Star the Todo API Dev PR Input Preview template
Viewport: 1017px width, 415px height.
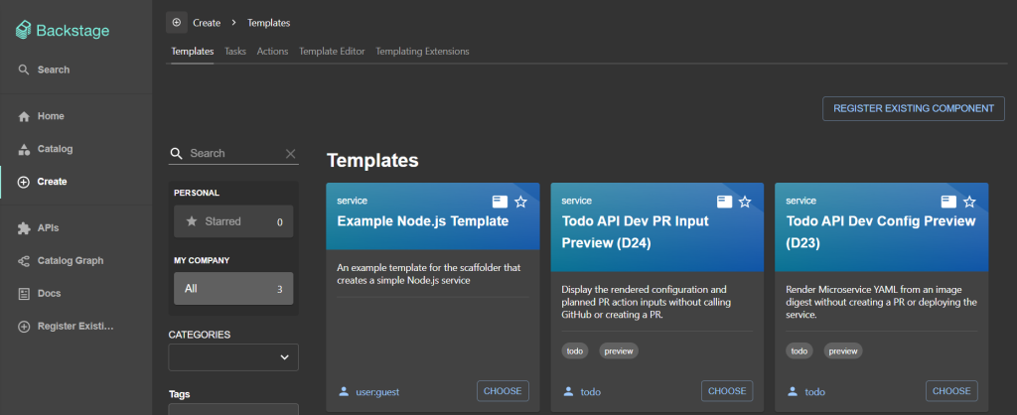point(745,202)
